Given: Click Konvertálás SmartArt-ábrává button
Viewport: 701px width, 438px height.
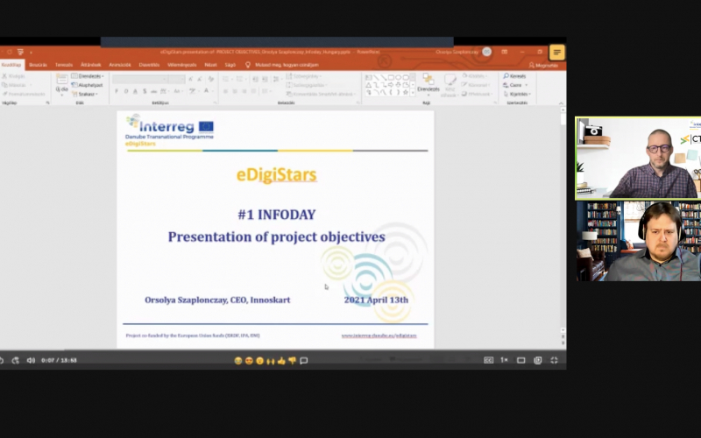Looking at the screenshot, I should click(321, 94).
